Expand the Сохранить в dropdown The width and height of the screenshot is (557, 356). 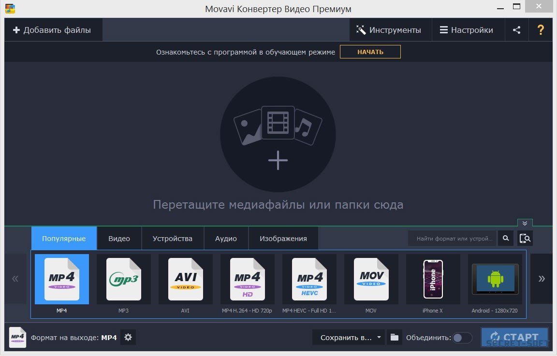coord(379,337)
